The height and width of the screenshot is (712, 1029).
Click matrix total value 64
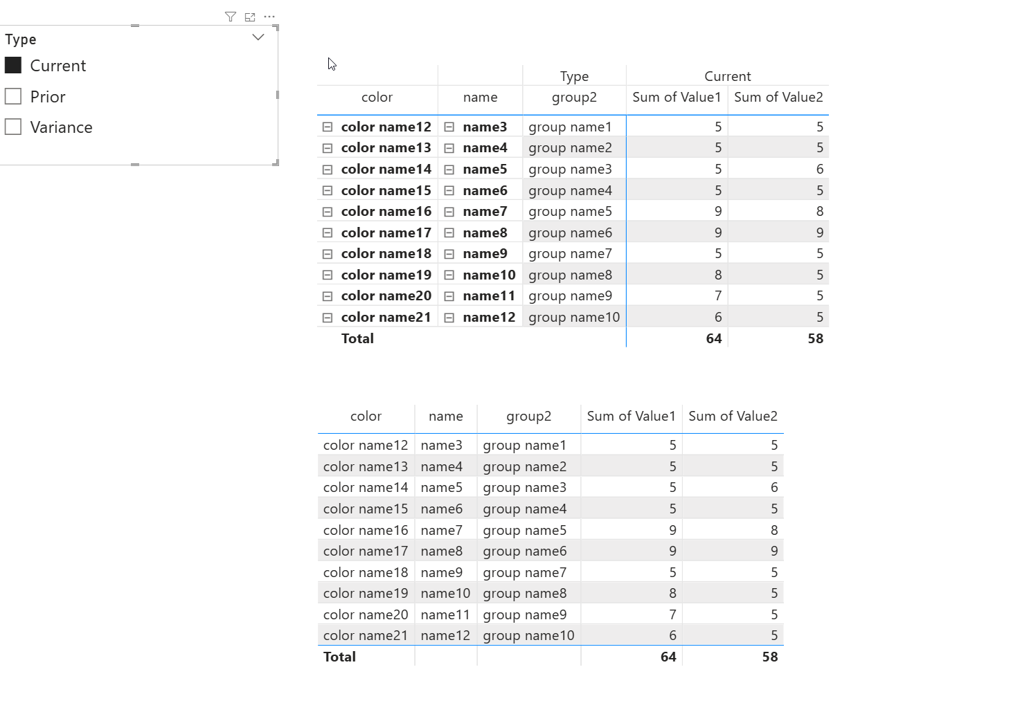pos(713,338)
